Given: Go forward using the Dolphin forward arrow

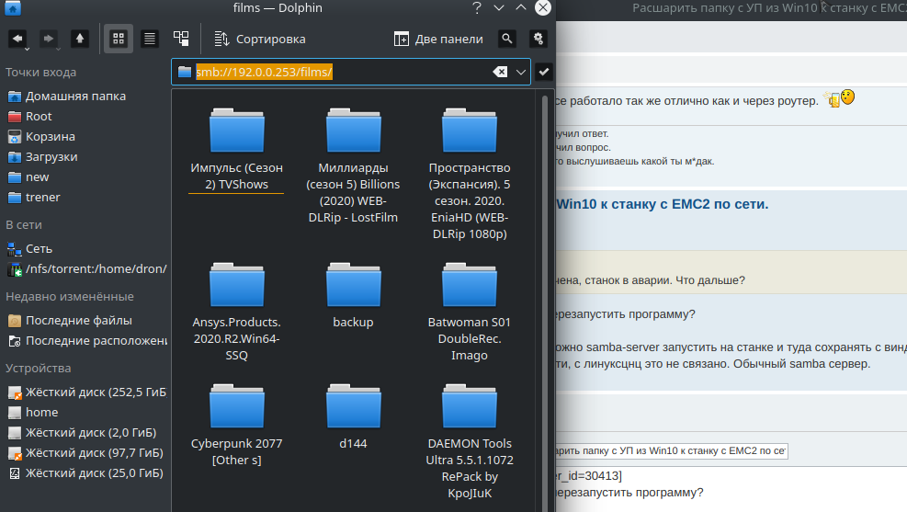Looking at the screenshot, I should point(49,39).
